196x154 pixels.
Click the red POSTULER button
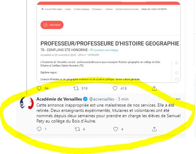coord(52,25)
